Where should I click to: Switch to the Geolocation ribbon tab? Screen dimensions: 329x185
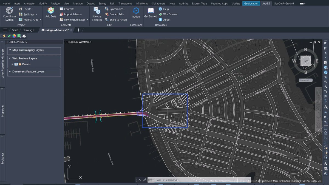point(251,3)
